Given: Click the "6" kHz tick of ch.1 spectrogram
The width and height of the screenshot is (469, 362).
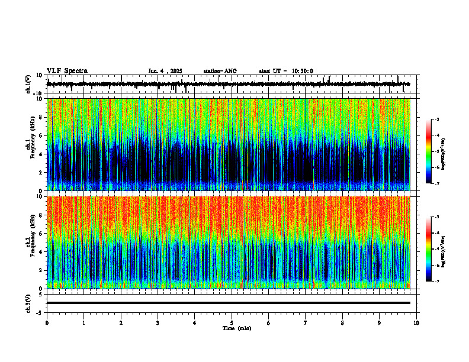Looking at the screenshot, I should tap(41, 135).
